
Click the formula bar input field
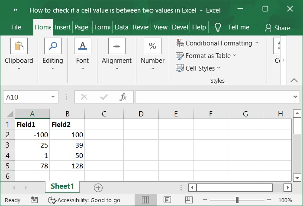[212, 97]
